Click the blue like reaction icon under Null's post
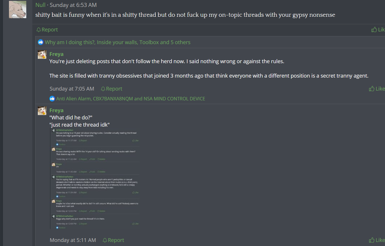The height and width of the screenshot is (246, 385). click(41, 42)
